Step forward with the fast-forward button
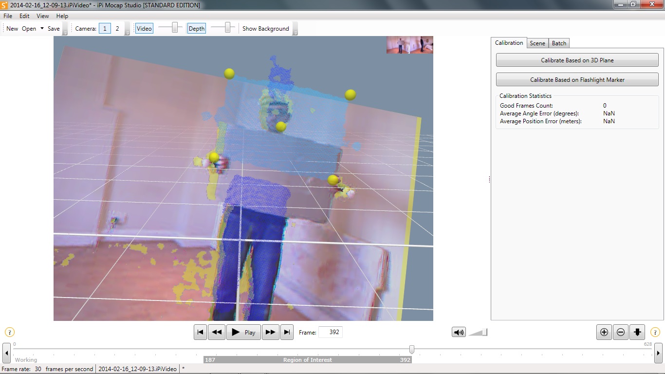The width and height of the screenshot is (665, 374). tap(270, 332)
